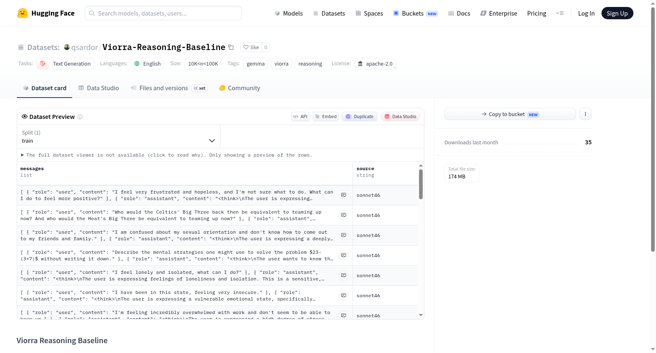Open Spaces in top navigation
The width and height of the screenshot is (656, 353).
tap(369, 13)
